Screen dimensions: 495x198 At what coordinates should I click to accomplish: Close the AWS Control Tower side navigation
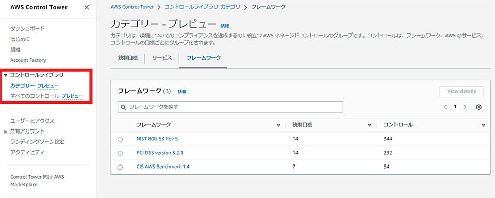(87, 8)
